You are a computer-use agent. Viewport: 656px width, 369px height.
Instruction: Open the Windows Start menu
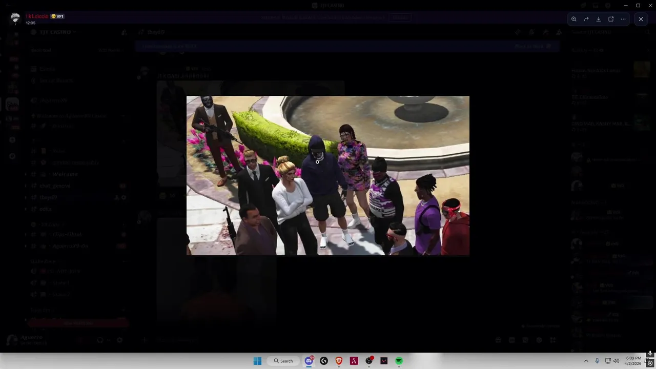click(257, 361)
